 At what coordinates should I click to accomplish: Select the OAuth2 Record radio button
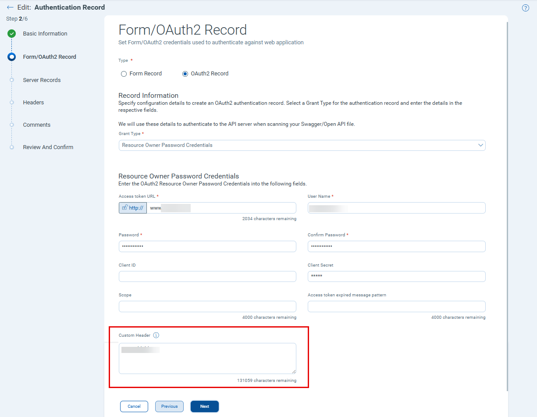point(185,74)
